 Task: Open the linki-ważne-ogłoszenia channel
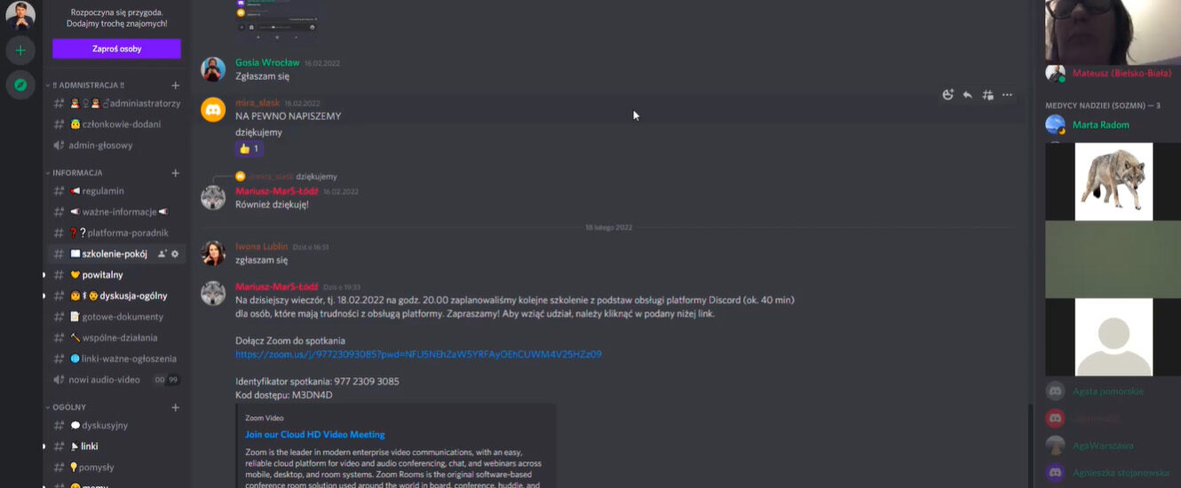[115, 358]
